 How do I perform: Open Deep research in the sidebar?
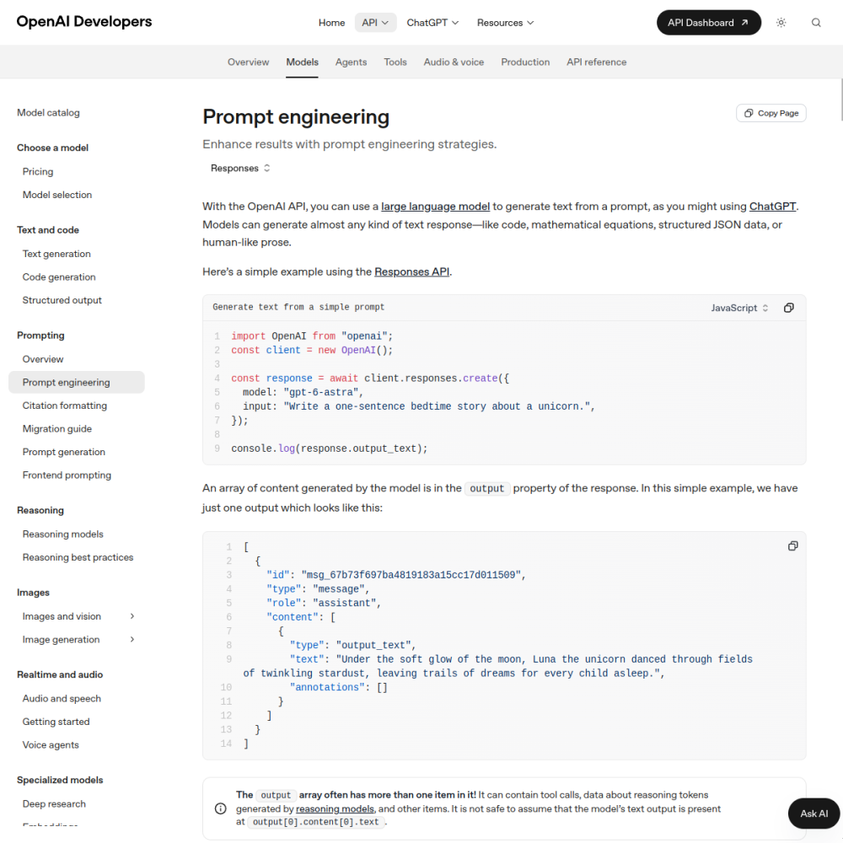click(54, 803)
